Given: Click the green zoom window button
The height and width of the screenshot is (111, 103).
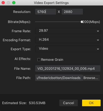Looking at the screenshot, I should [x=14, y=3].
